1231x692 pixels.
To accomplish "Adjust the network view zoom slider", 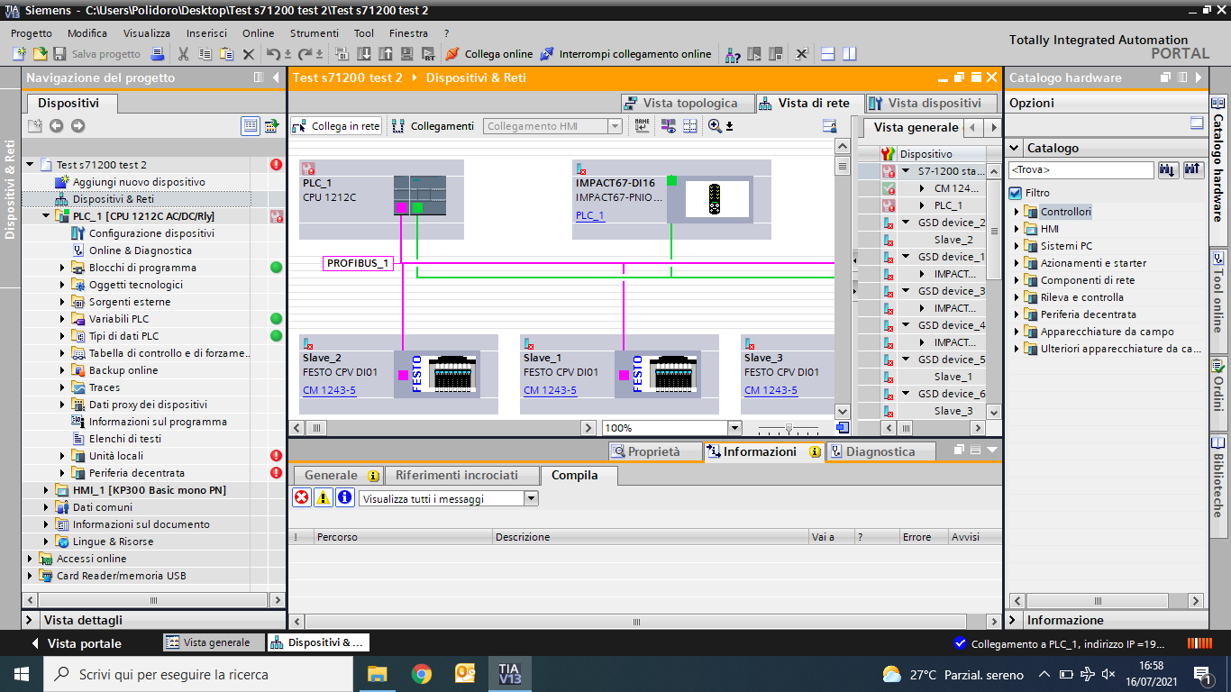I will (x=789, y=428).
